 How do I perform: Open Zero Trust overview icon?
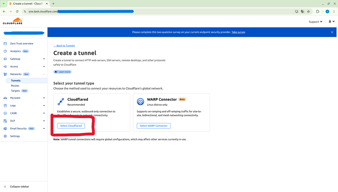coord(5,44)
